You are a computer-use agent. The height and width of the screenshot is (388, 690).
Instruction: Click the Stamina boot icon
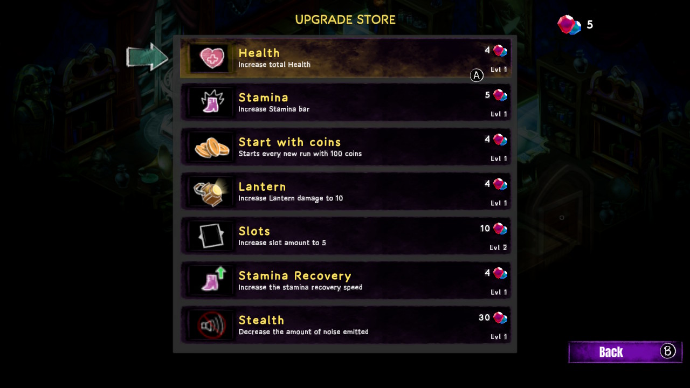tap(210, 102)
